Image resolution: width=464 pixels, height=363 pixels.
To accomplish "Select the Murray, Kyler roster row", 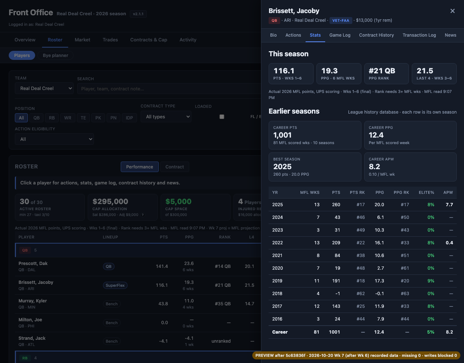I will pyautogui.click(x=138, y=304).
